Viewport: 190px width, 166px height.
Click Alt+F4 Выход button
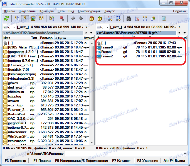174,161
